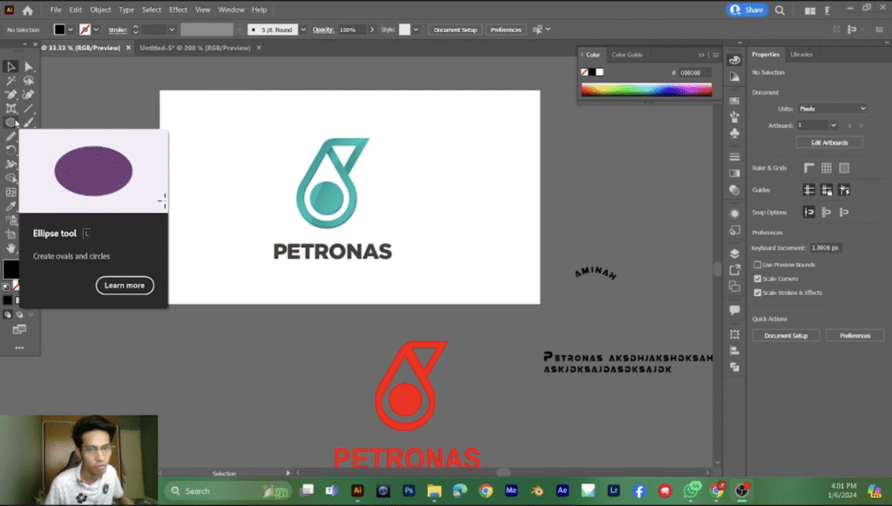The height and width of the screenshot is (506, 892).
Task: Enable Use Preview Bounds checkbox
Action: coord(757,265)
